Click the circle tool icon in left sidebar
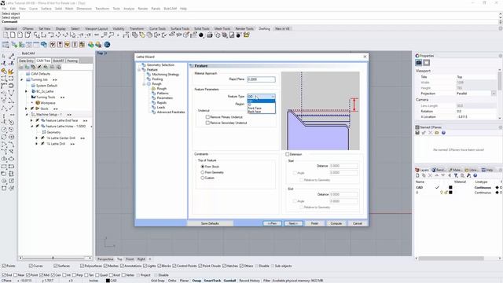The height and width of the screenshot is (283, 503). click(3, 130)
